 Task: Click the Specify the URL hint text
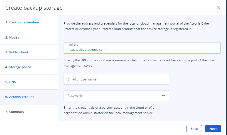(139, 63)
